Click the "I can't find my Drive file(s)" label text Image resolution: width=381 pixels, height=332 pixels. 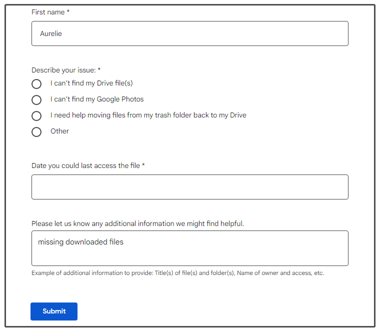tap(91, 83)
